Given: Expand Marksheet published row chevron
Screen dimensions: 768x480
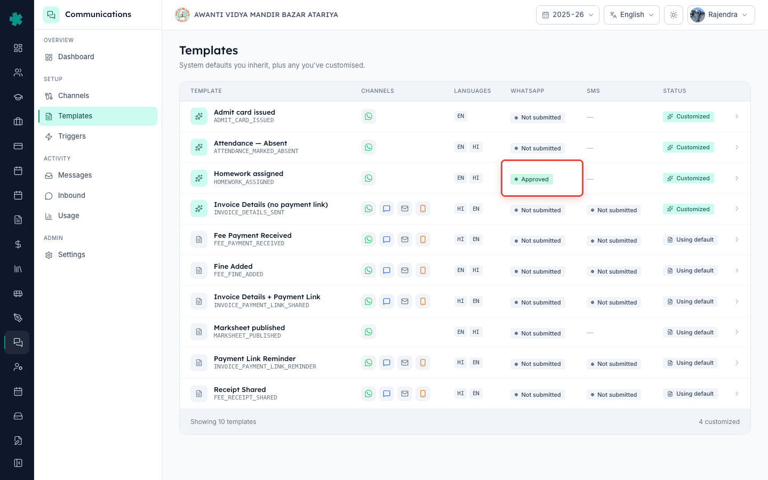Looking at the screenshot, I should [737, 332].
